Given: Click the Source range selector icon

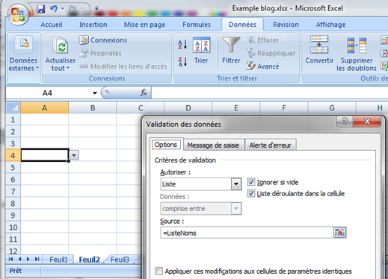Looking at the screenshot, I should [339, 233].
